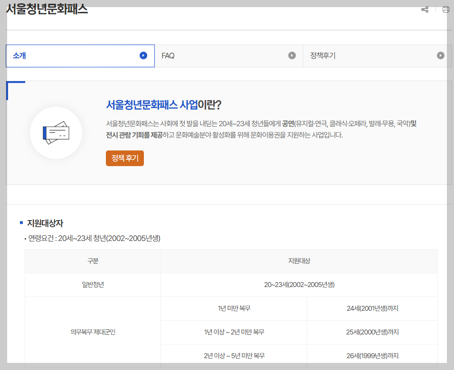Click the 의무복무 제대군인 cell
454x370 pixels.
(93, 332)
